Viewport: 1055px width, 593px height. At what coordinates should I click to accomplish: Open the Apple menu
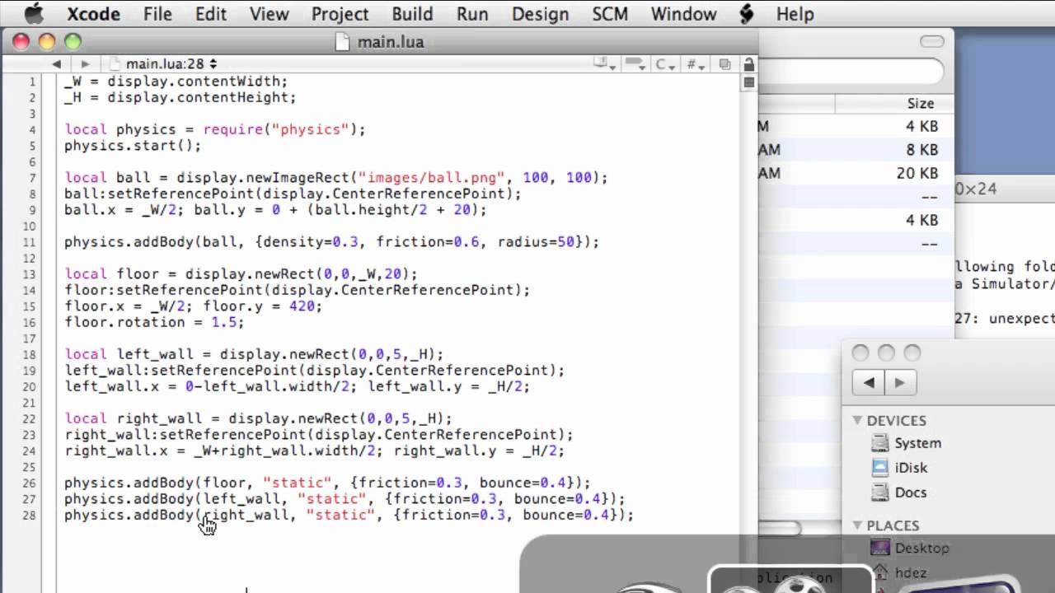pos(33,13)
